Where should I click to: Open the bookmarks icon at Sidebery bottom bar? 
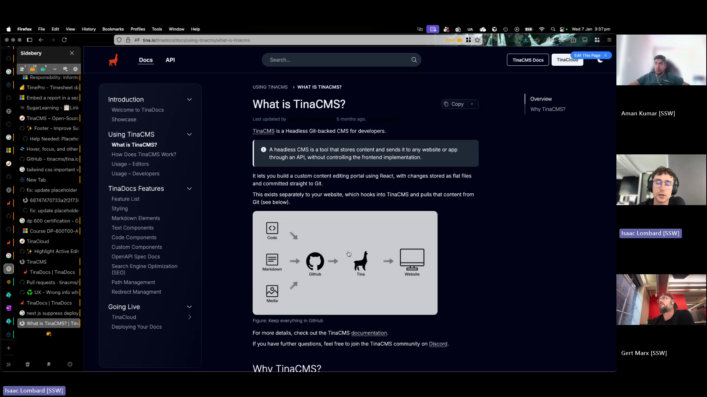[x=49, y=364]
